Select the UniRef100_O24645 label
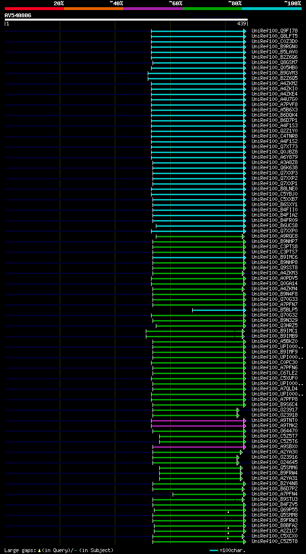Screen dimensions: 306x554 pyautogui.click(x=274, y=463)
